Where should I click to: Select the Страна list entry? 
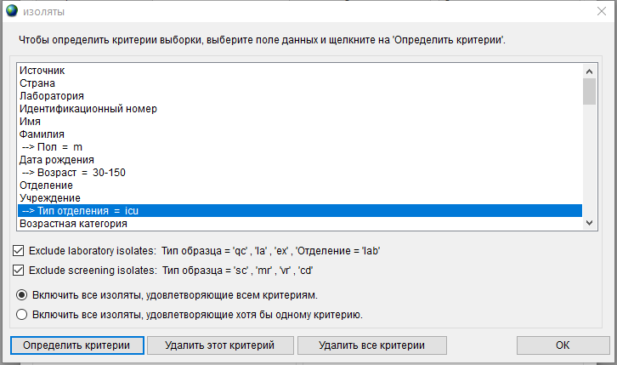(300, 83)
